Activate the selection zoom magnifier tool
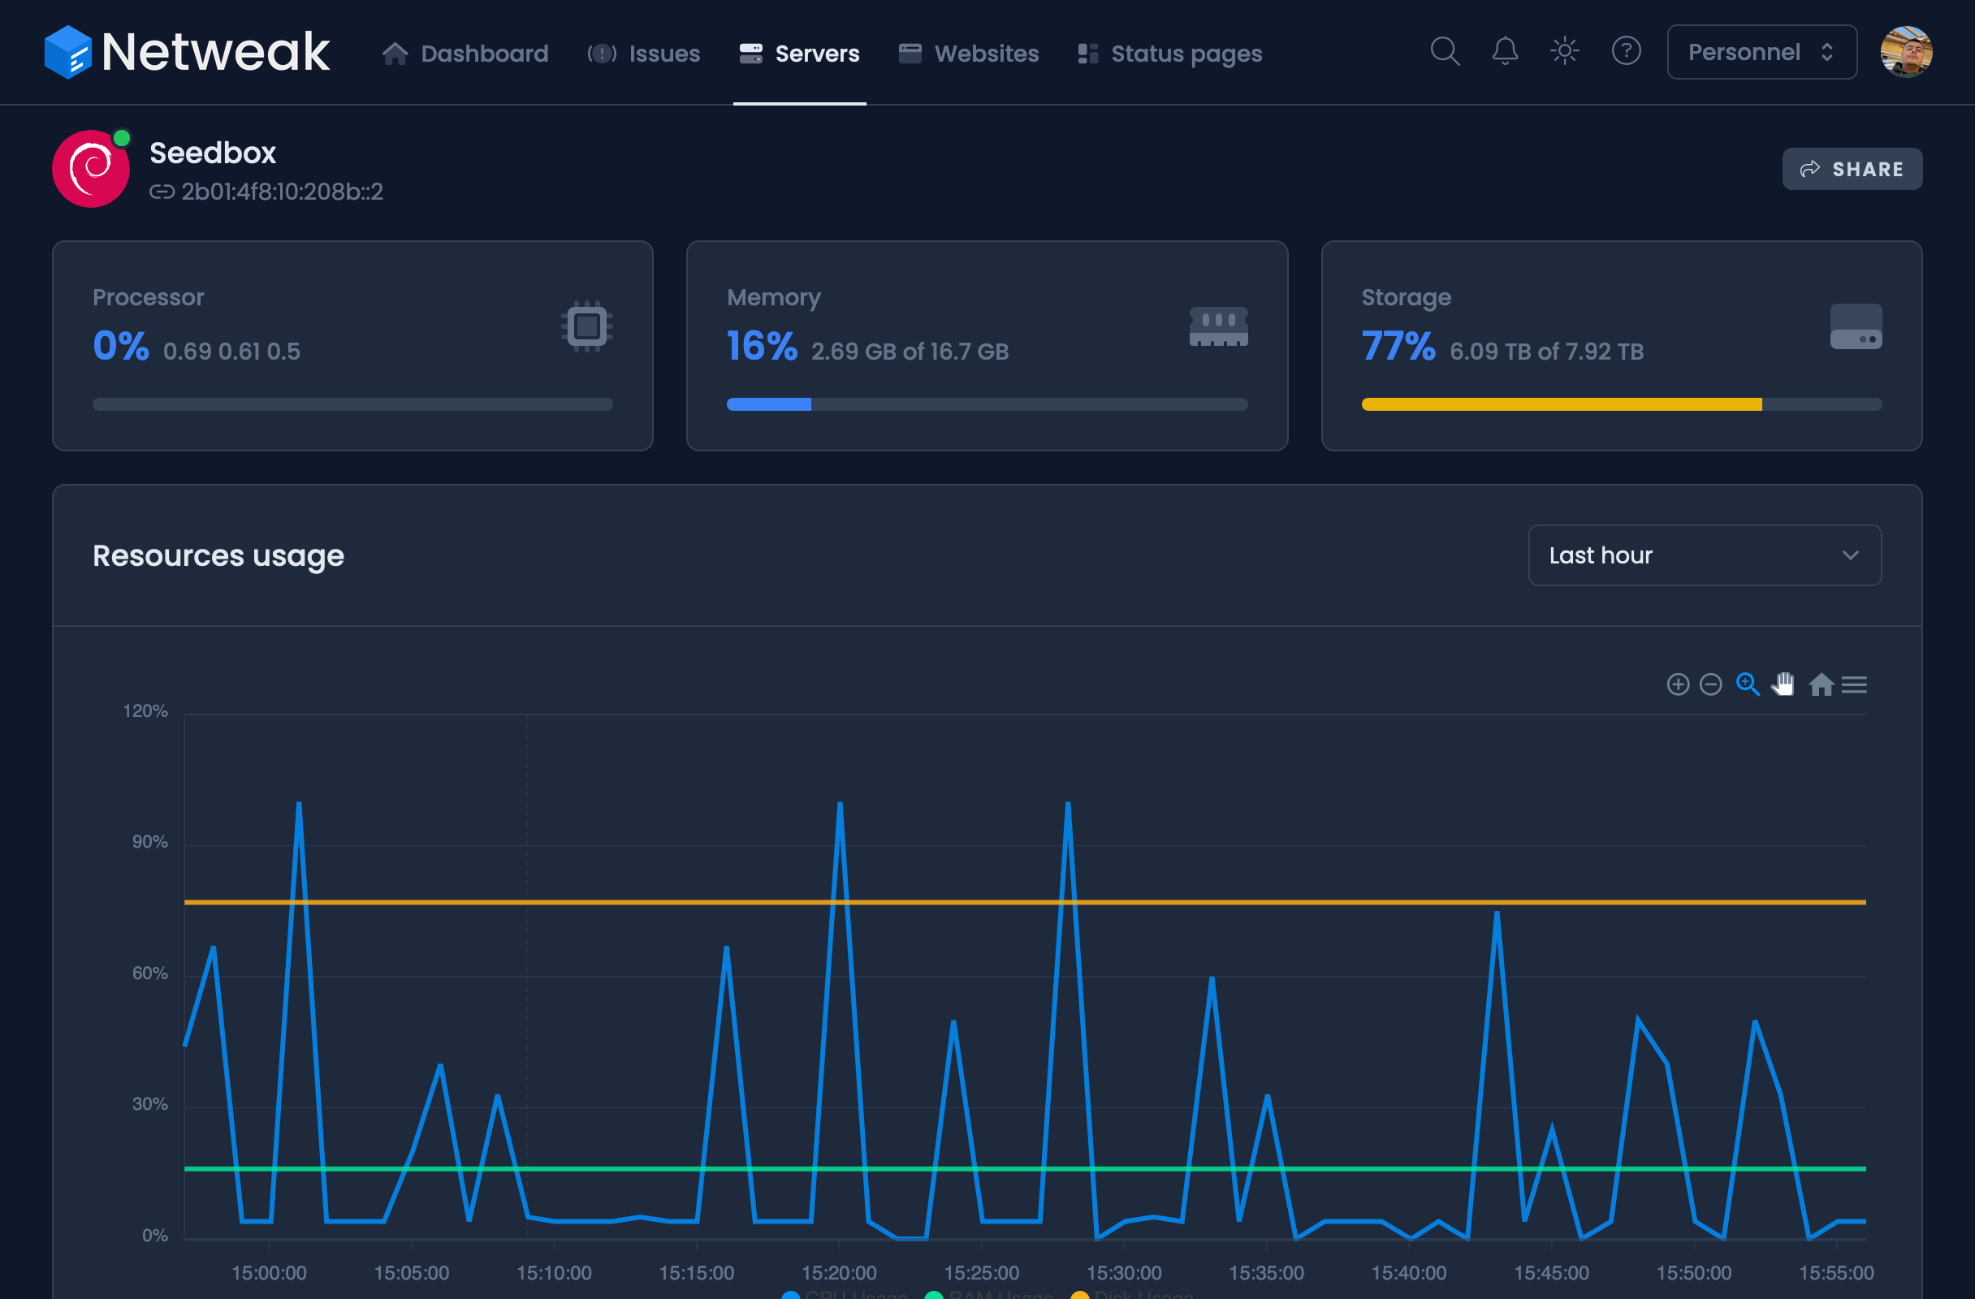The width and height of the screenshot is (1975, 1299). 1748,684
